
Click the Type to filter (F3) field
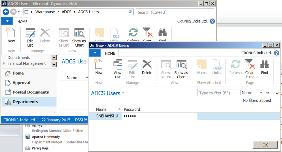[219, 93]
